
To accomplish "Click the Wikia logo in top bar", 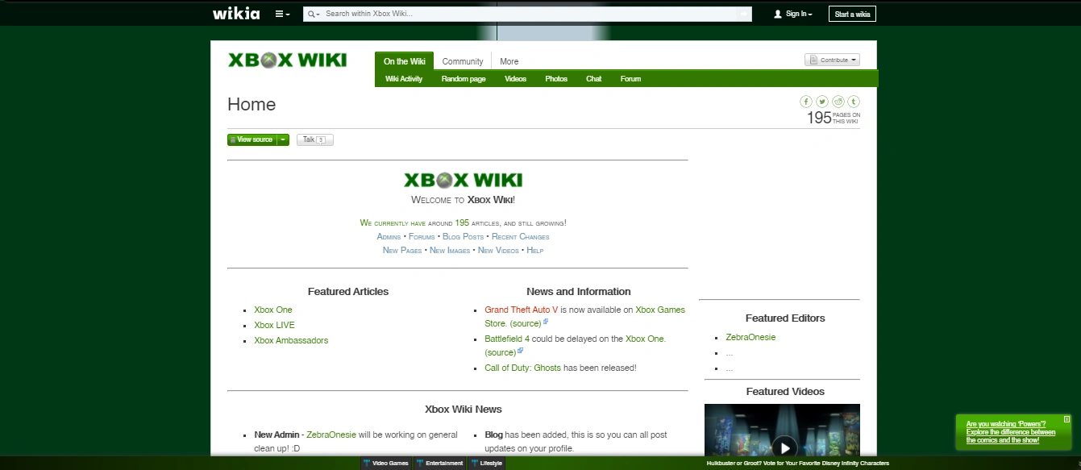I will (x=236, y=14).
